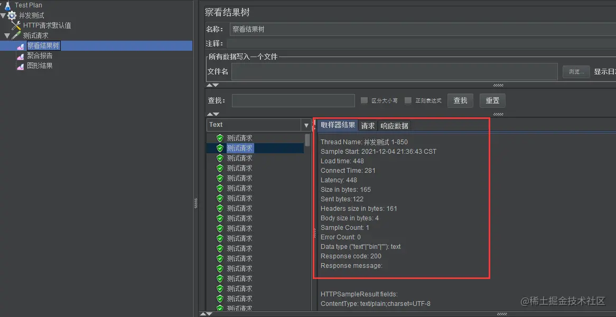Click the Test Plan flask icon
Screen dimensions: 616x317
7,5
